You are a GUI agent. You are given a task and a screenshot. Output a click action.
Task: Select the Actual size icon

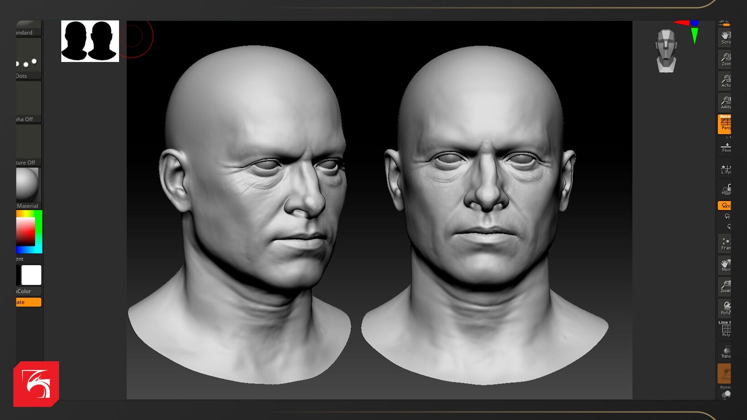pos(725,81)
